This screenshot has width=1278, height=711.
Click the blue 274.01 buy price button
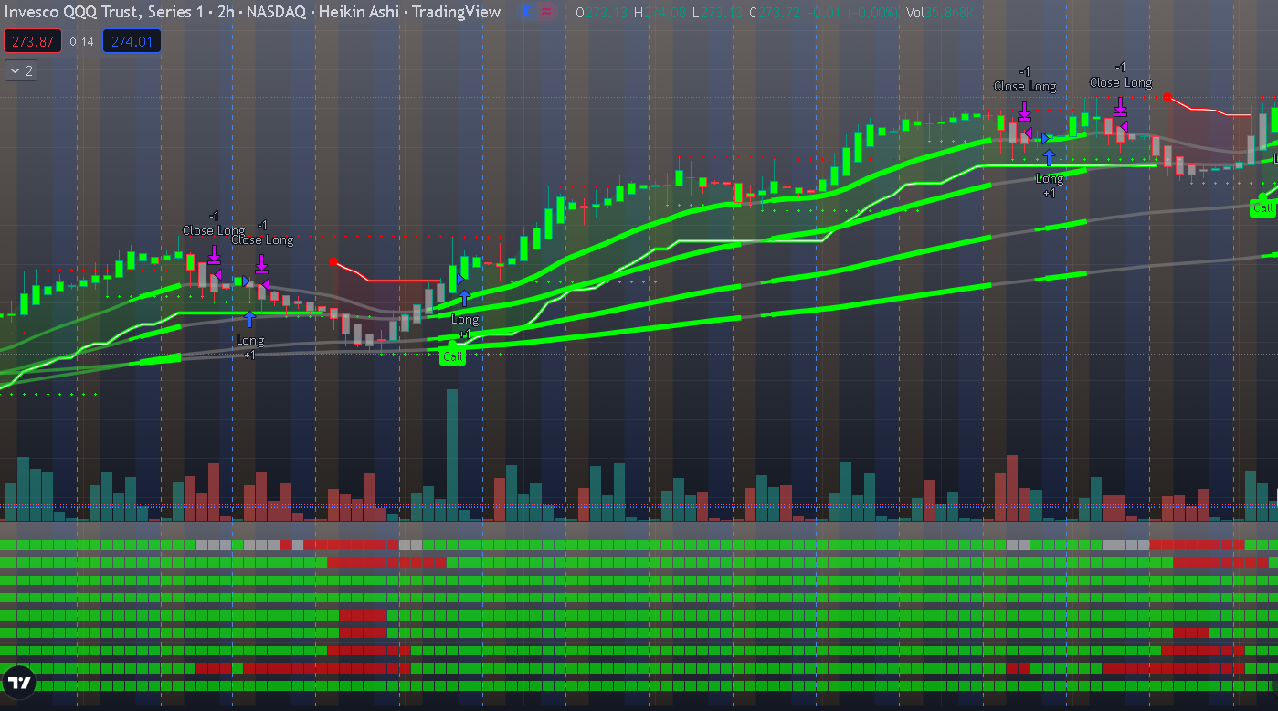point(132,41)
